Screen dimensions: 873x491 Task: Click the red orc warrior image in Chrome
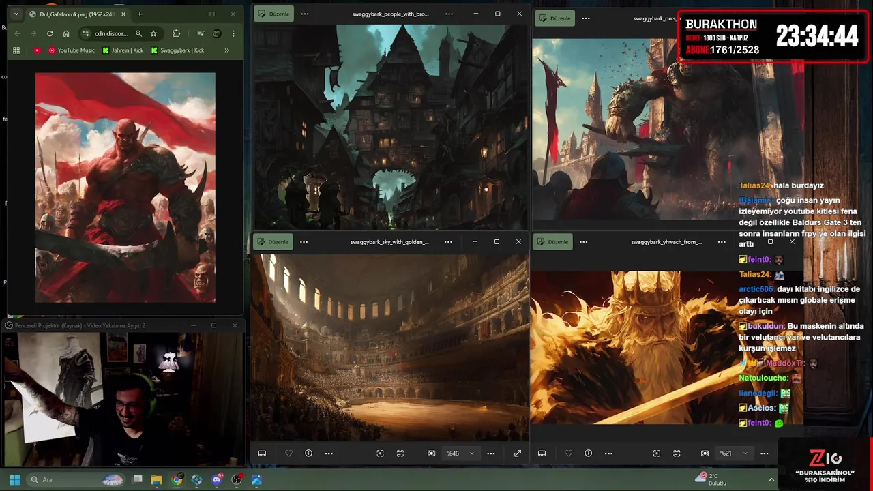click(x=125, y=188)
